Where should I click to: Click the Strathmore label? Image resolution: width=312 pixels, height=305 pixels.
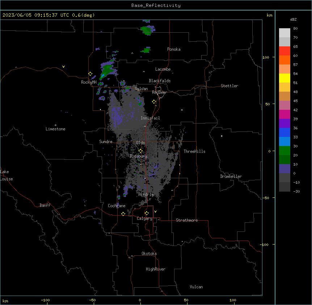tap(187, 220)
